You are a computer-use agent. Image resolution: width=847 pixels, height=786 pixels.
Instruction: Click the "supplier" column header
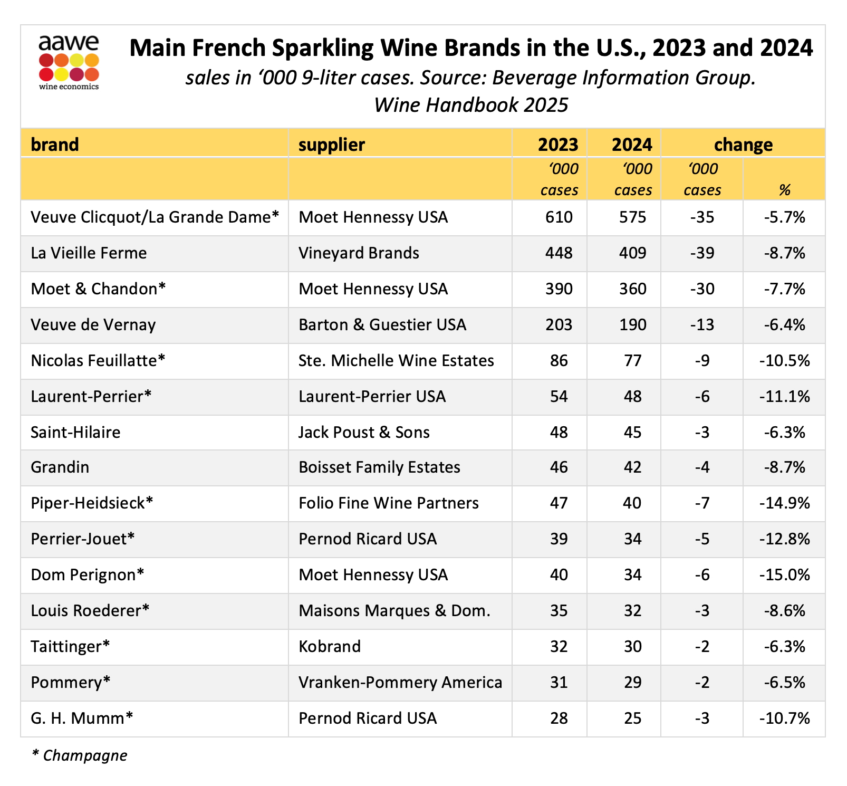click(332, 145)
